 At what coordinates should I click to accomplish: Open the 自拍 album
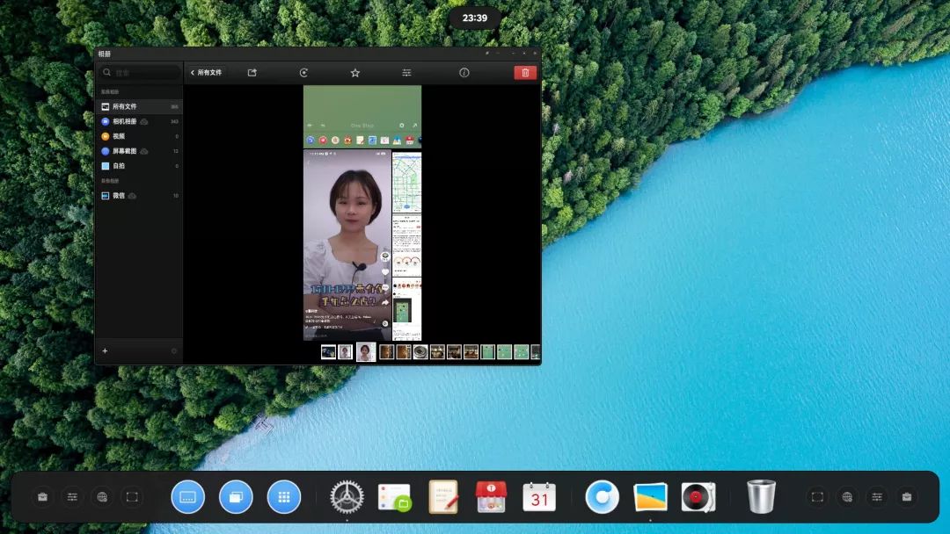[139, 166]
